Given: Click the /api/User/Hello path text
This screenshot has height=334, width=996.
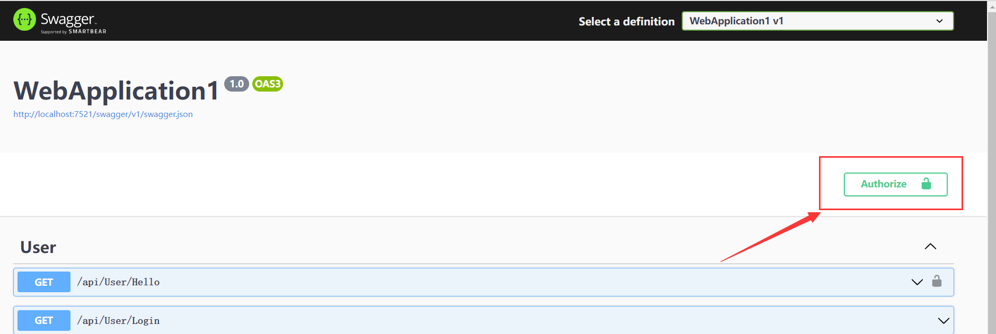Looking at the screenshot, I should 118,282.
